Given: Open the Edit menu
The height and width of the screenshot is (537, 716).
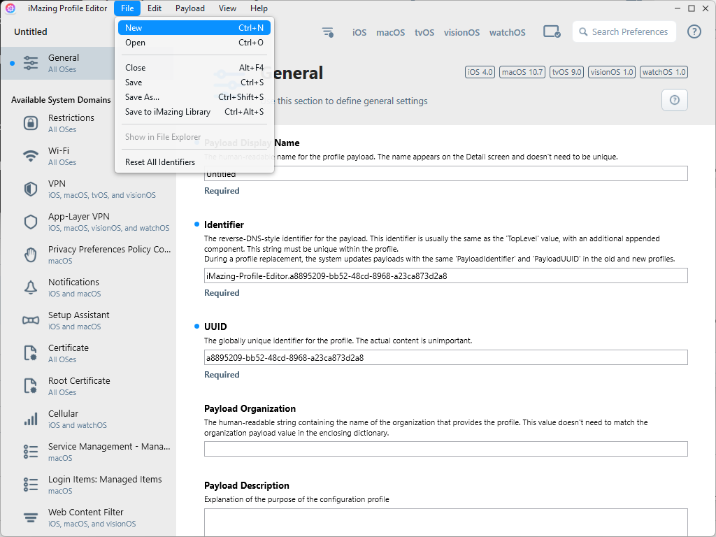Looking at the screenshot, I should [x=155, y=8].
